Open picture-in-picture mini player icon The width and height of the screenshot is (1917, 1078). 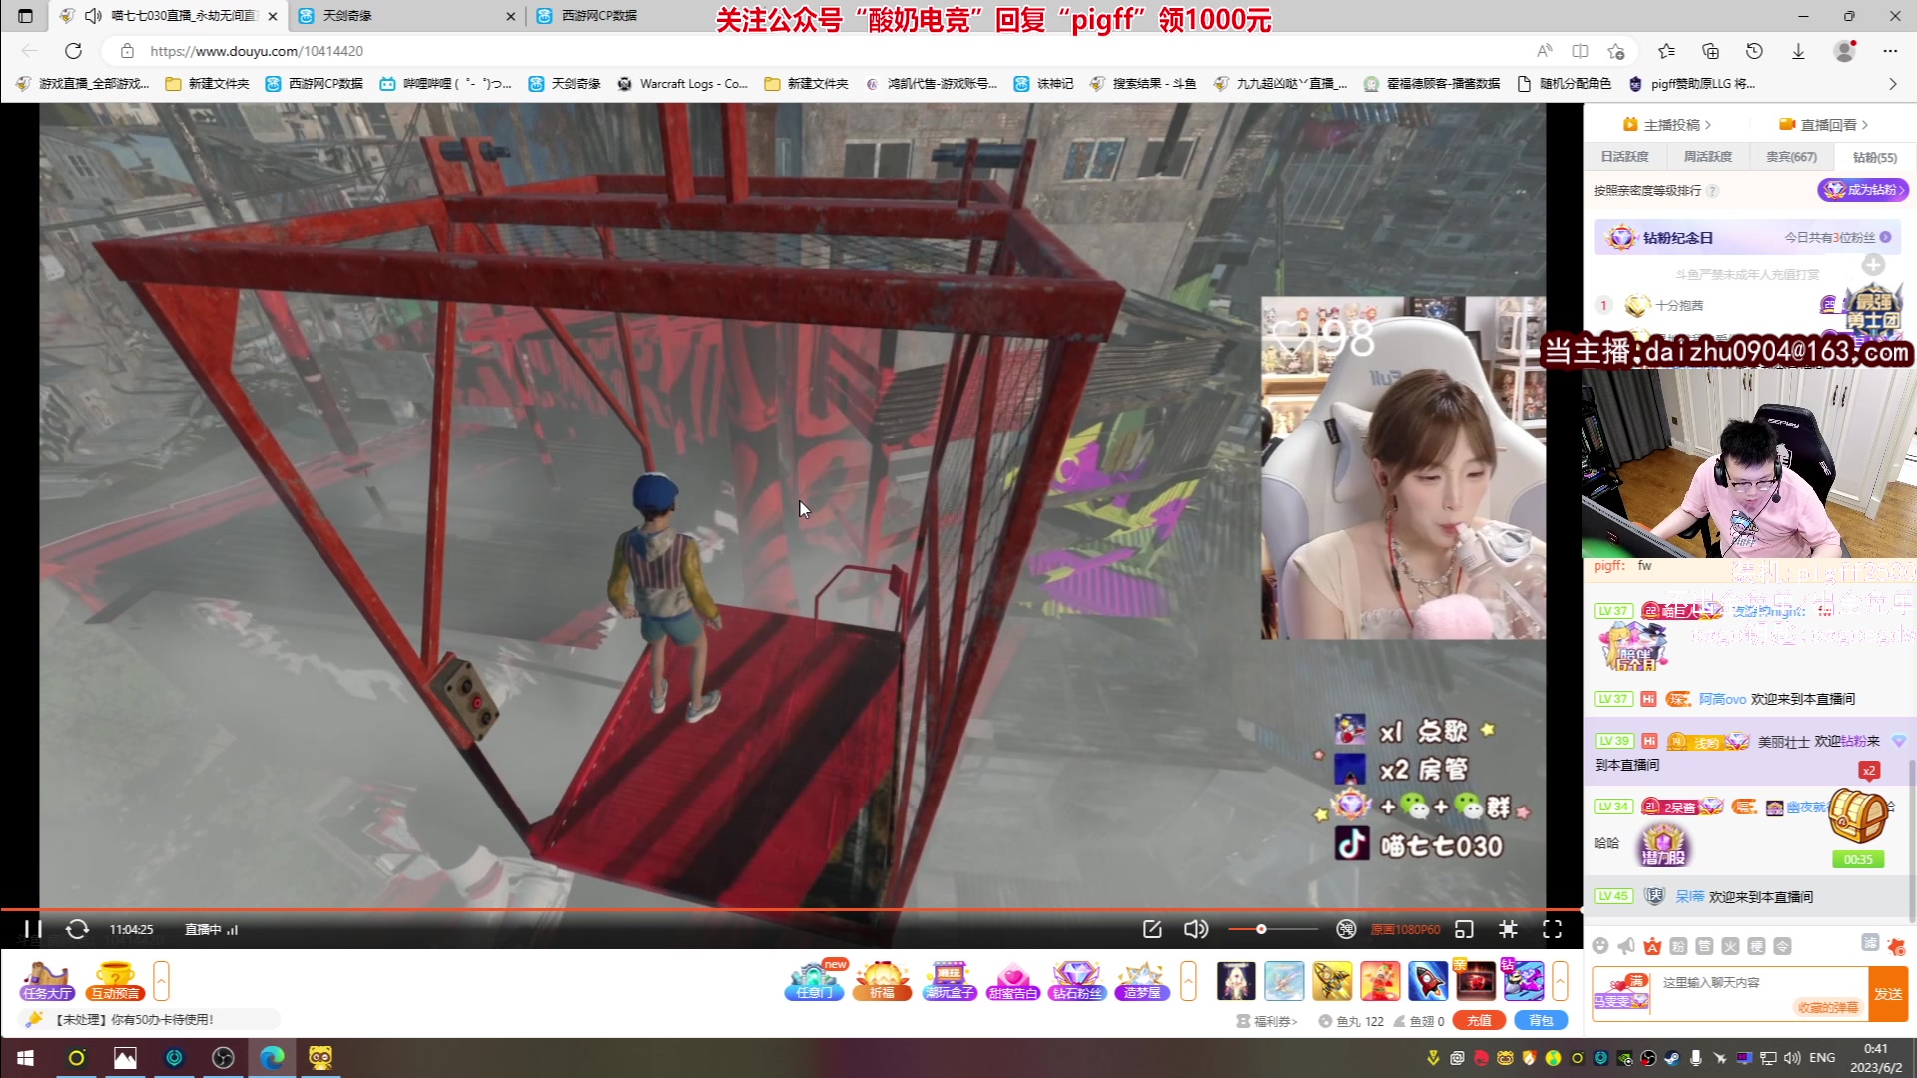coord(1464,929)
